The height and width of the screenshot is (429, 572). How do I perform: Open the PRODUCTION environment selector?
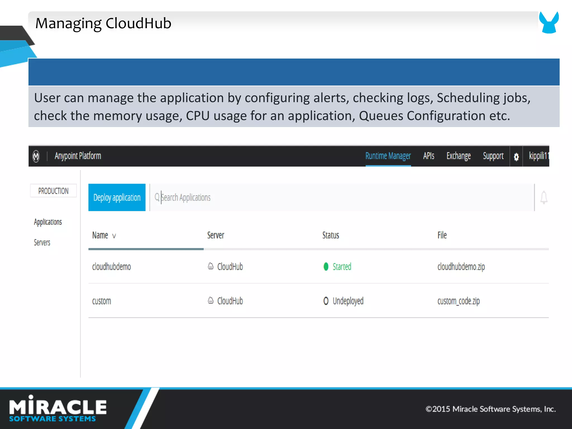pyautogui.click(x=53, y=191)
